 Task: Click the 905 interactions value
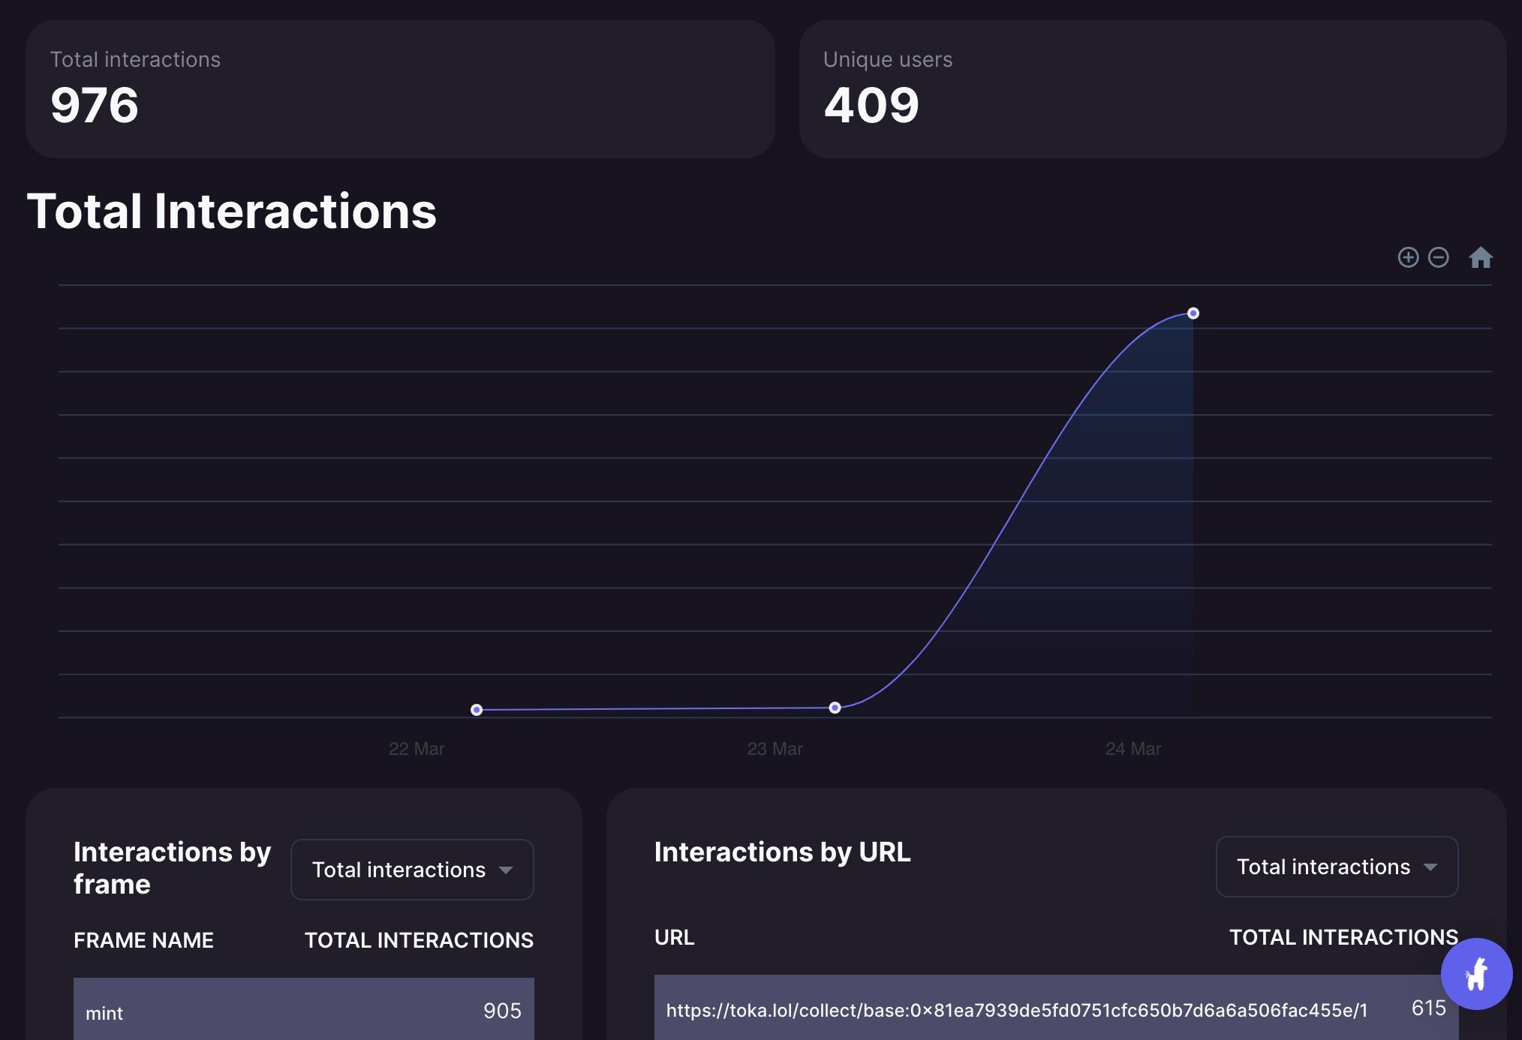[502, 1011]
